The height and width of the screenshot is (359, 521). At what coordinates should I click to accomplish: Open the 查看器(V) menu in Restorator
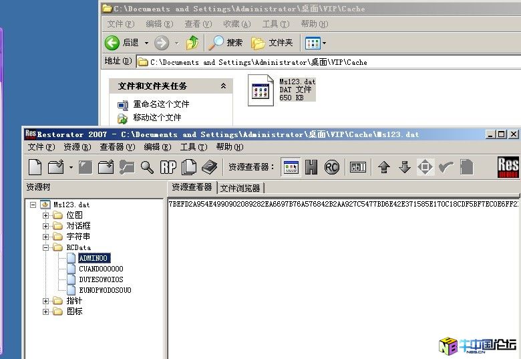point(118,147)
